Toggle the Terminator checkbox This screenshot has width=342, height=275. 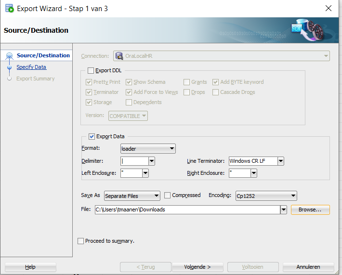(89, 92)
